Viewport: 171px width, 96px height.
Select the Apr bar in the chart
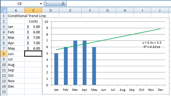(x=84, y=63)
